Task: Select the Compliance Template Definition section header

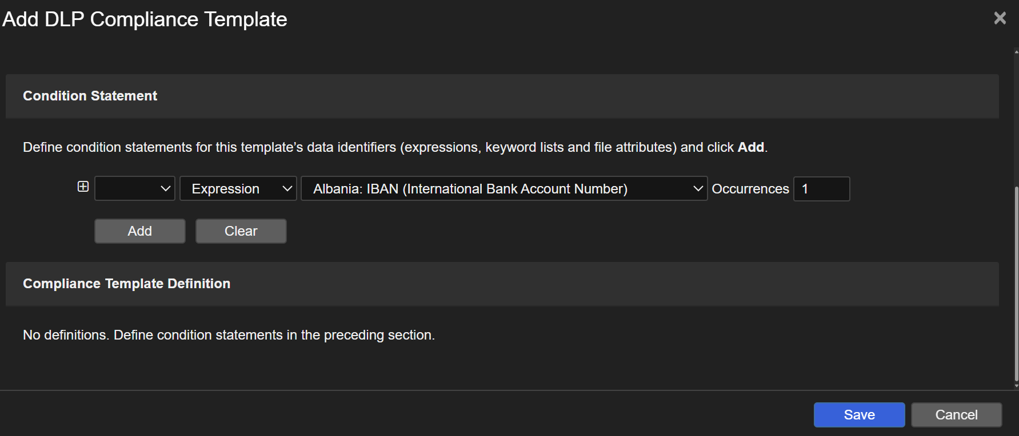Action: [x=126, y=284]
